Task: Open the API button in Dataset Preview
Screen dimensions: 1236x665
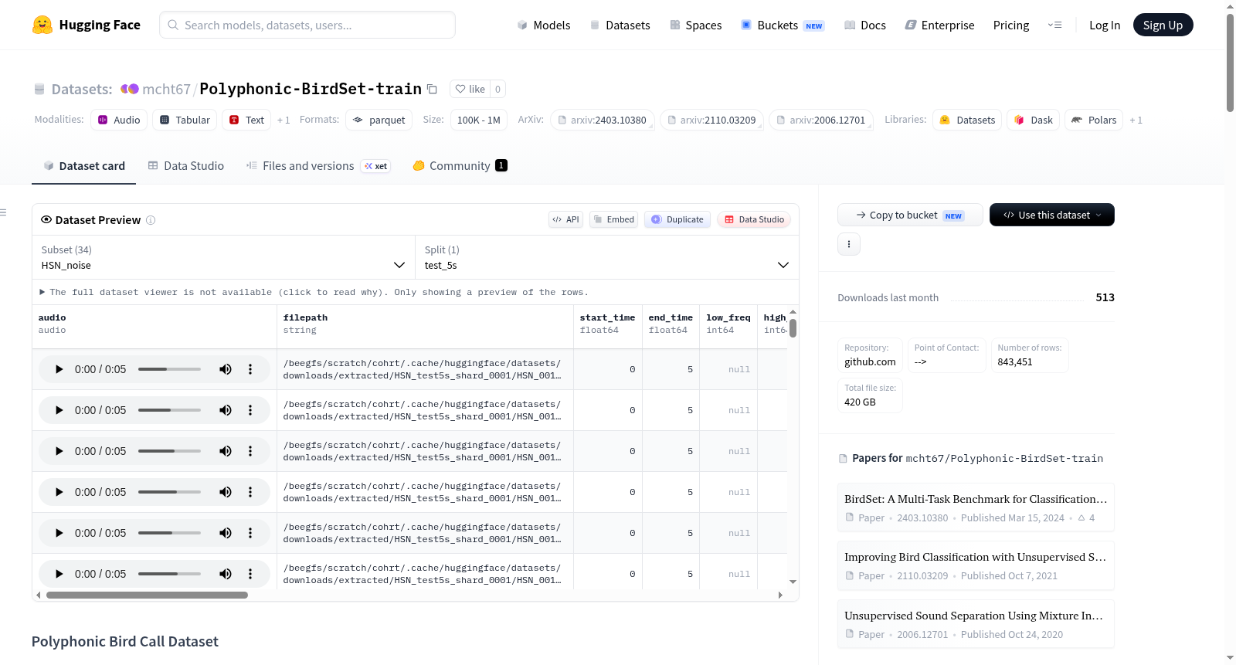Action: point(565,219)
